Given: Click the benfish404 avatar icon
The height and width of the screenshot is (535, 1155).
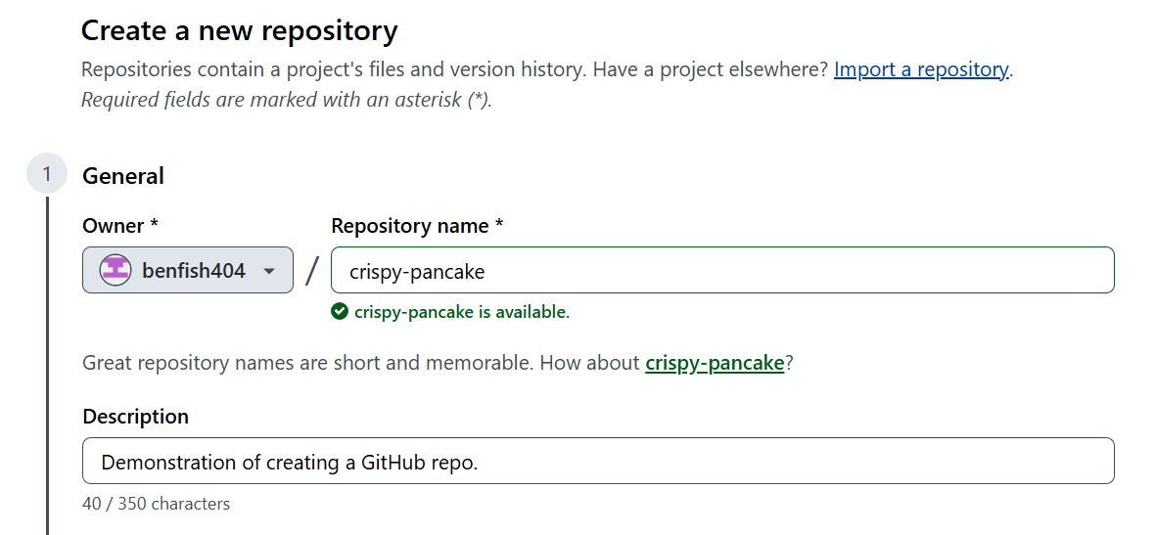Looking at the screenshot, I should (115, 270).
